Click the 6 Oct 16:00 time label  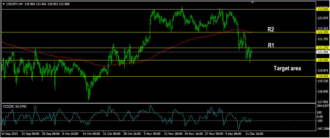point(70,134)
